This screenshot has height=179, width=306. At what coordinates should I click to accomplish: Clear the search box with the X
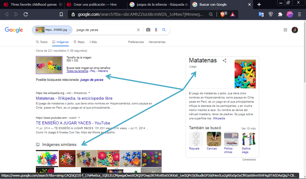138,30
